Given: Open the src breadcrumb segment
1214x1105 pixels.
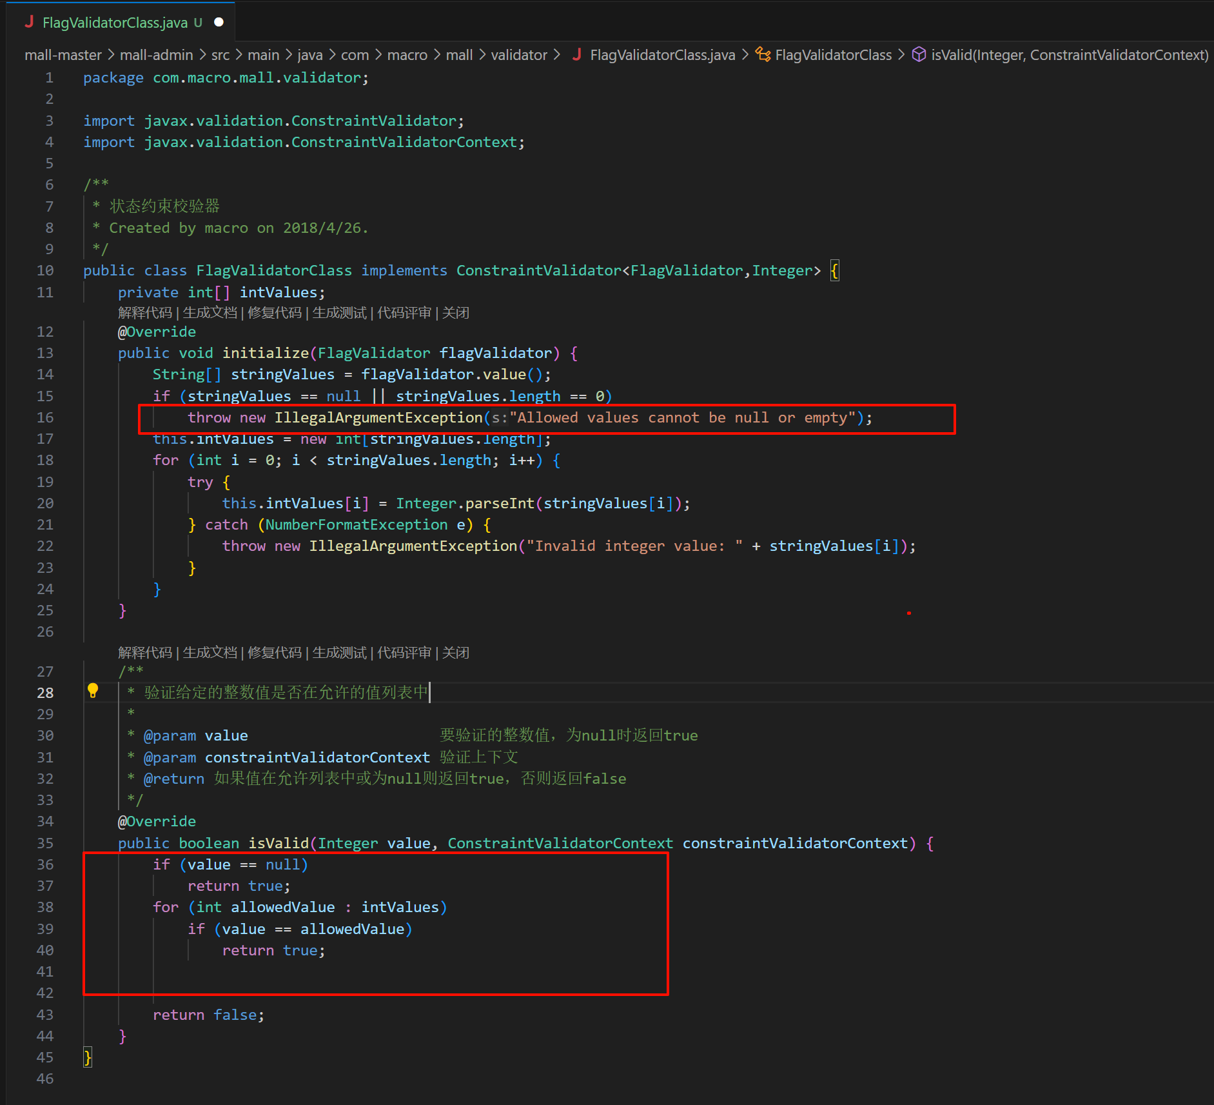Looking at the screenshot, I should [220, 55].
